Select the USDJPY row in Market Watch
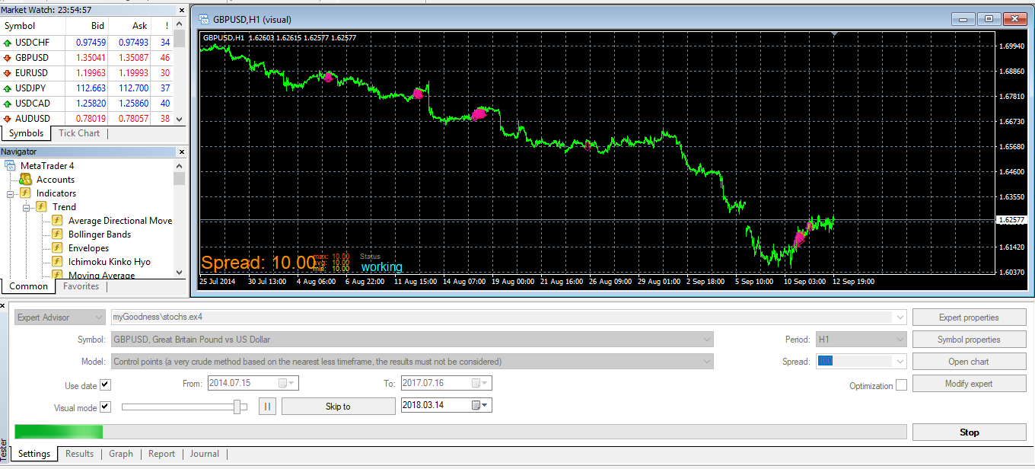 pos(87,88)
